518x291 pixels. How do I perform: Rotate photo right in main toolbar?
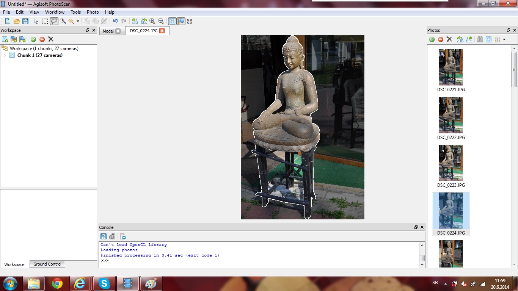(135, 21)
